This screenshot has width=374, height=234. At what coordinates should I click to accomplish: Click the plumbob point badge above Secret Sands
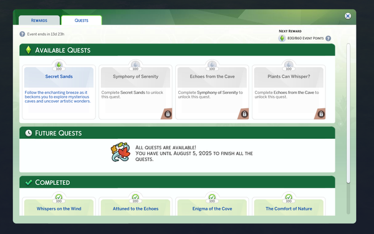(x=59, y=65)
